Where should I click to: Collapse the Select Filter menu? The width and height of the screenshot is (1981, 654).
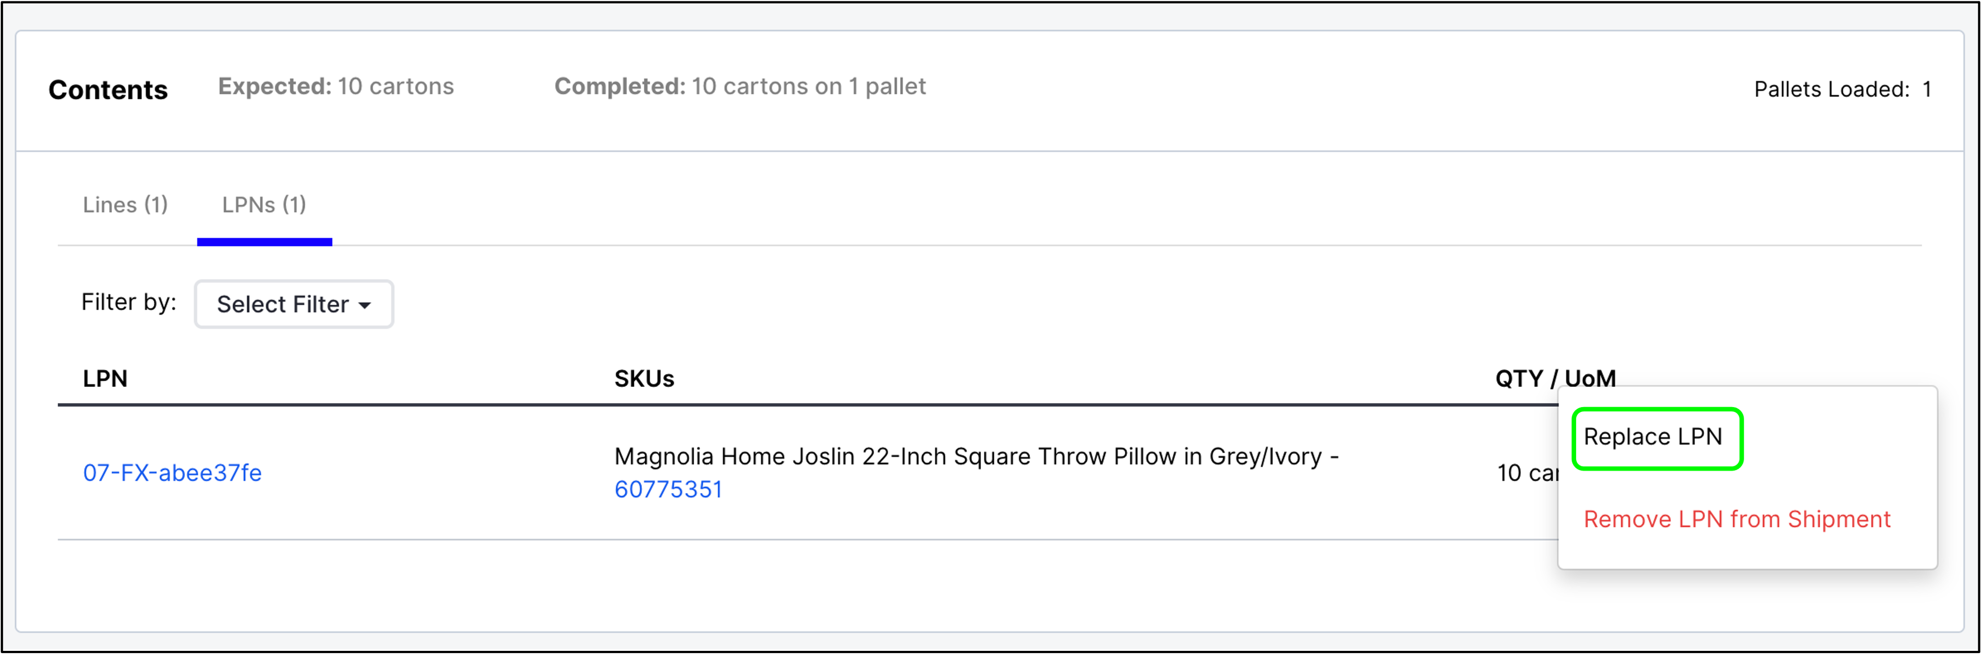pos(293,304)
